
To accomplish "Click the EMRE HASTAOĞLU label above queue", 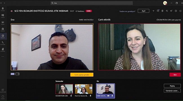I will [x=86, y=20].
